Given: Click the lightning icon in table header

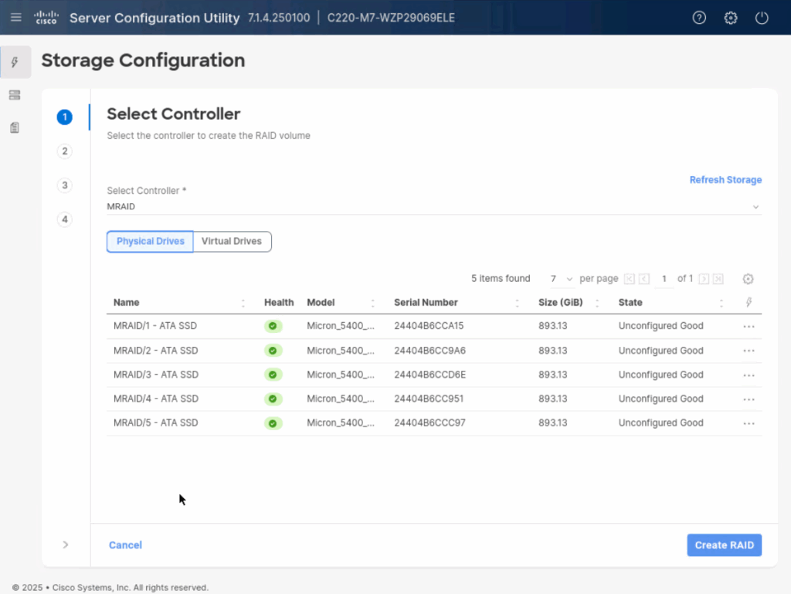Looking at the screenshot, I should click(749, 302).
